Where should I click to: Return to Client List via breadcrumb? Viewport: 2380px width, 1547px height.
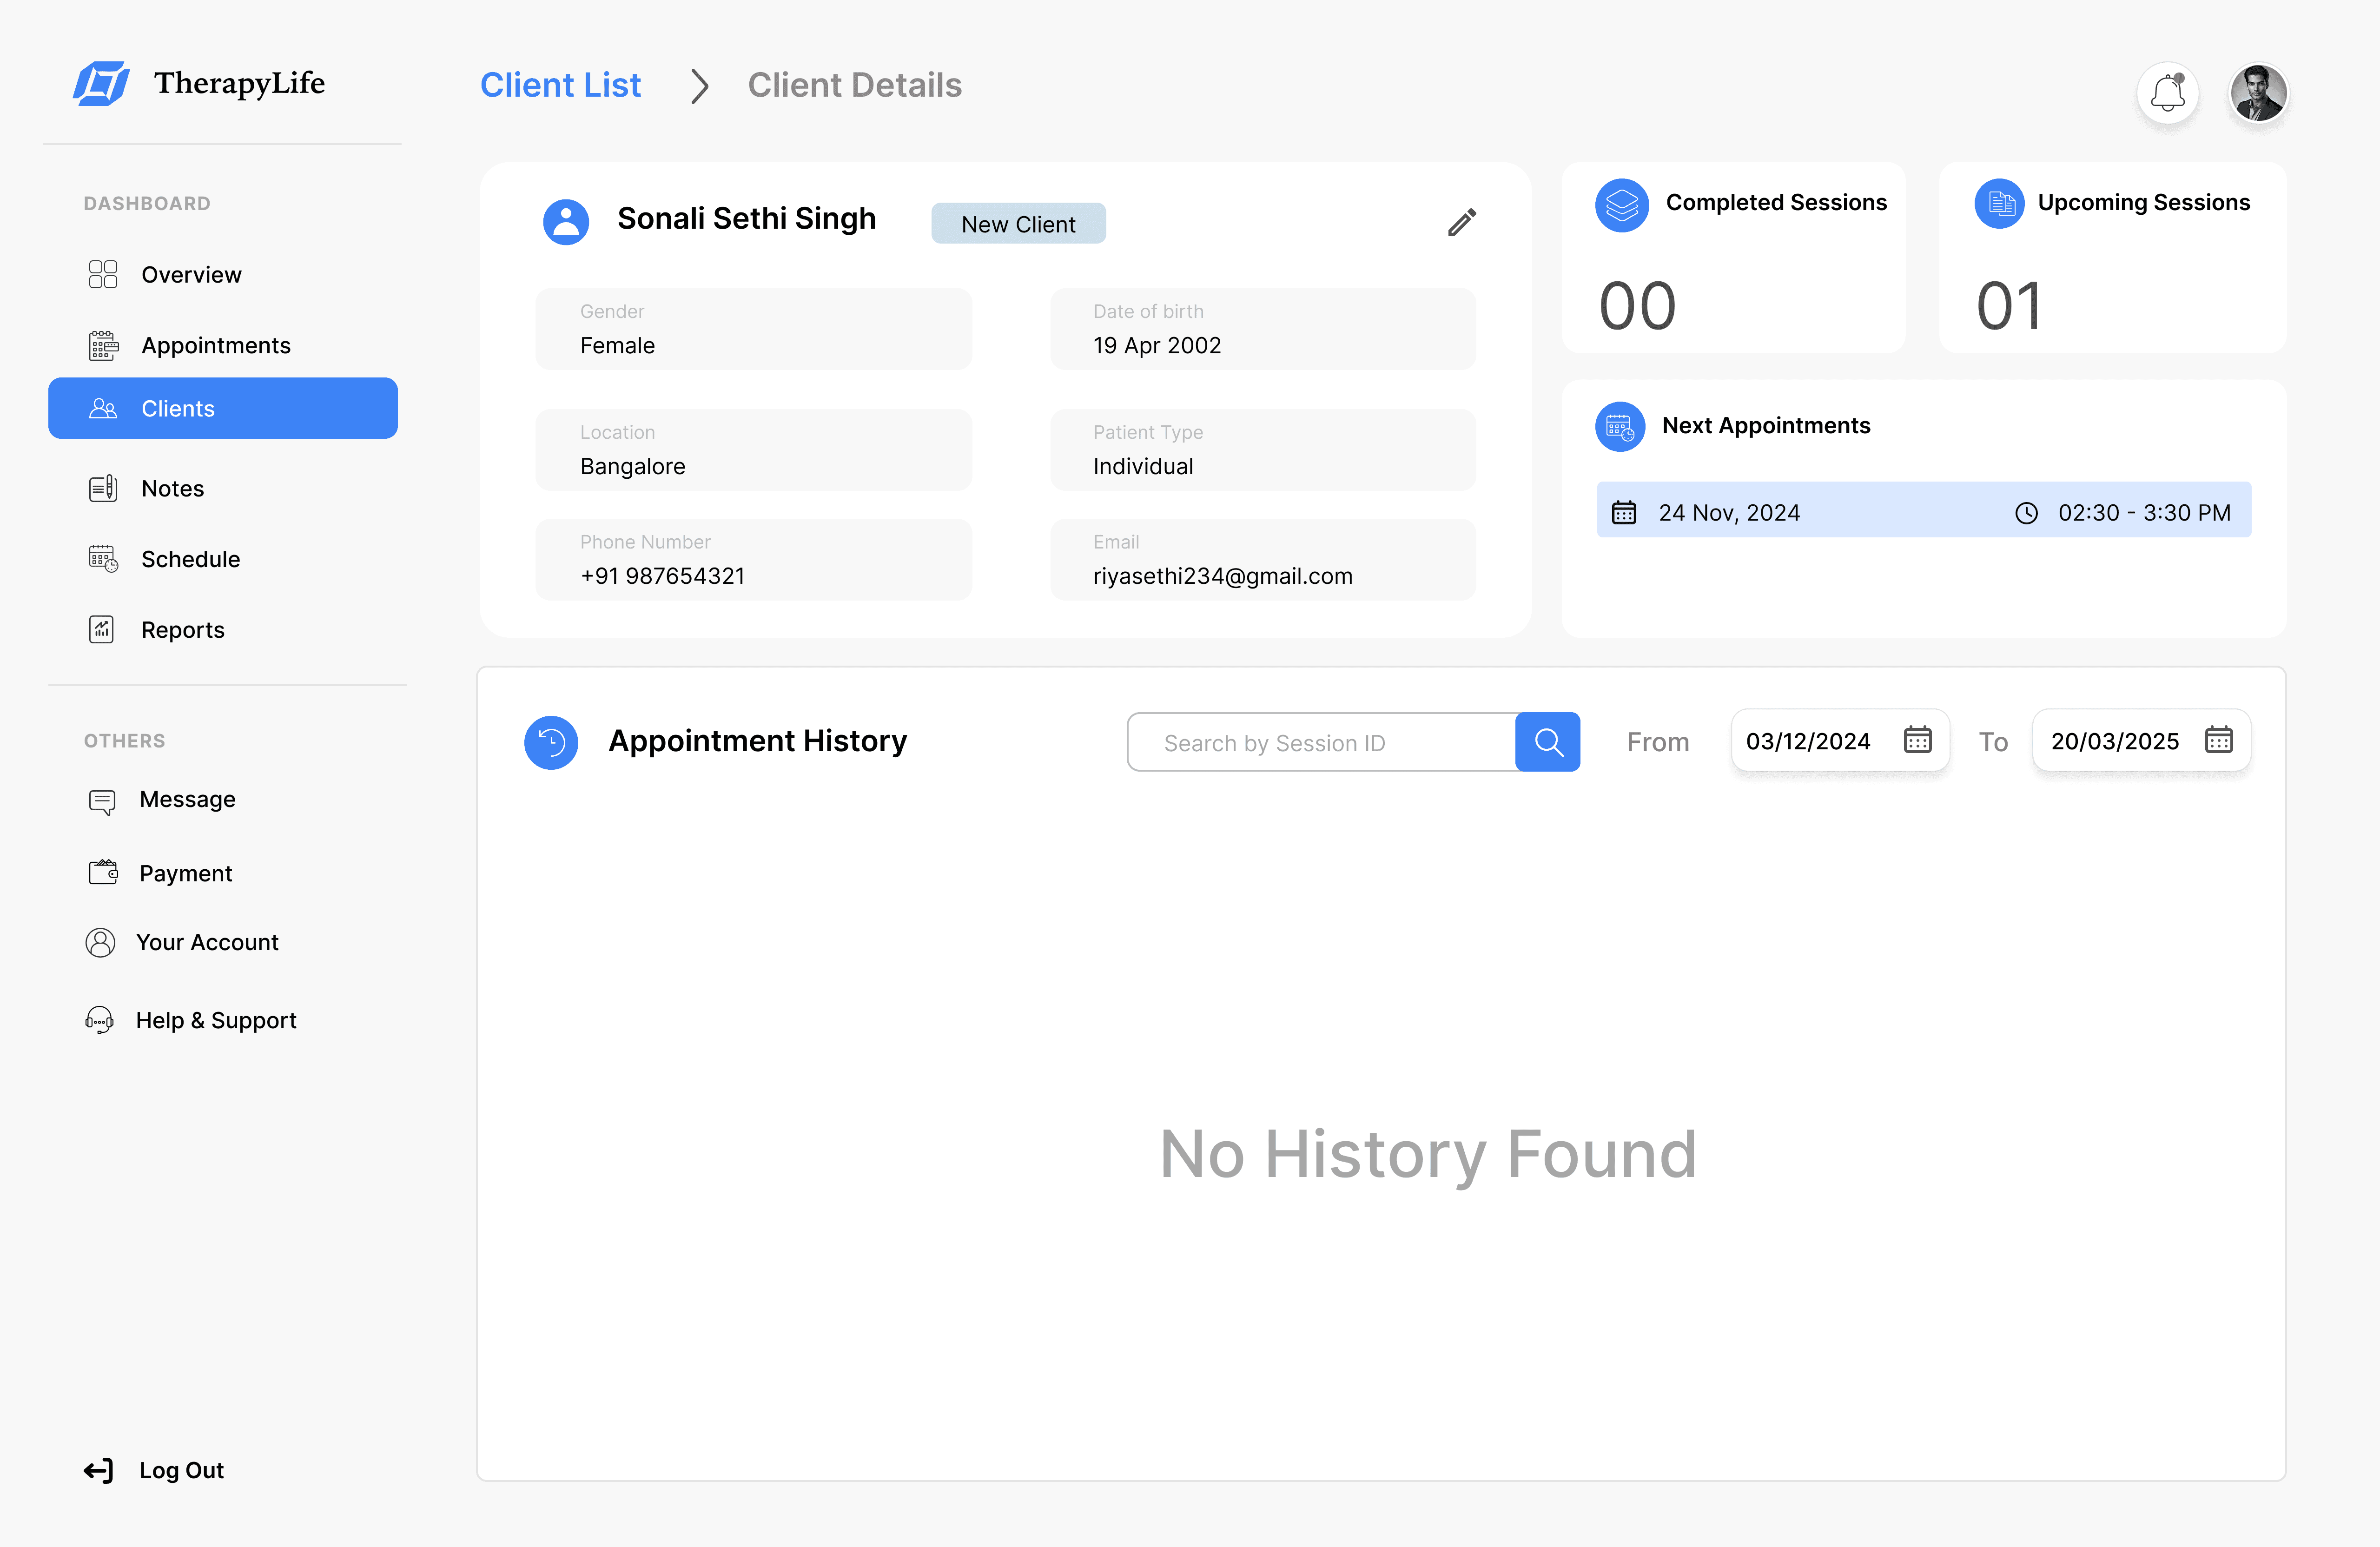560,85
